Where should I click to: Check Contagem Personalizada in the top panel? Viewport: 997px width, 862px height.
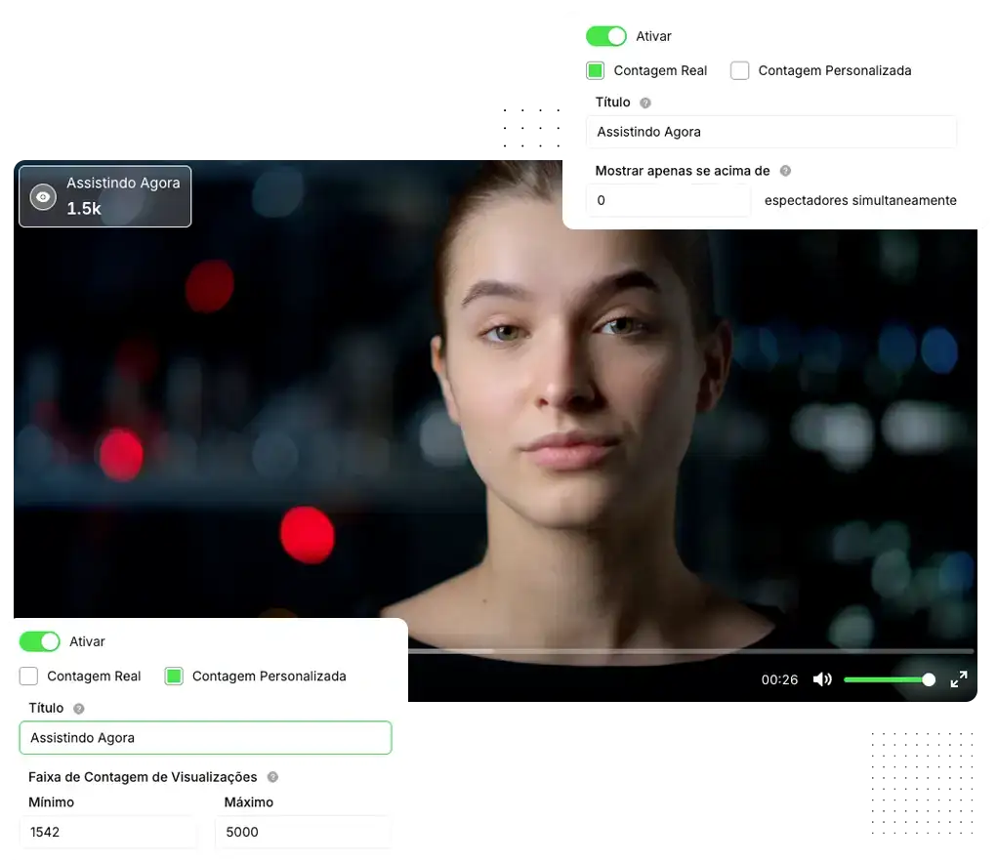(x=739, y=70)
